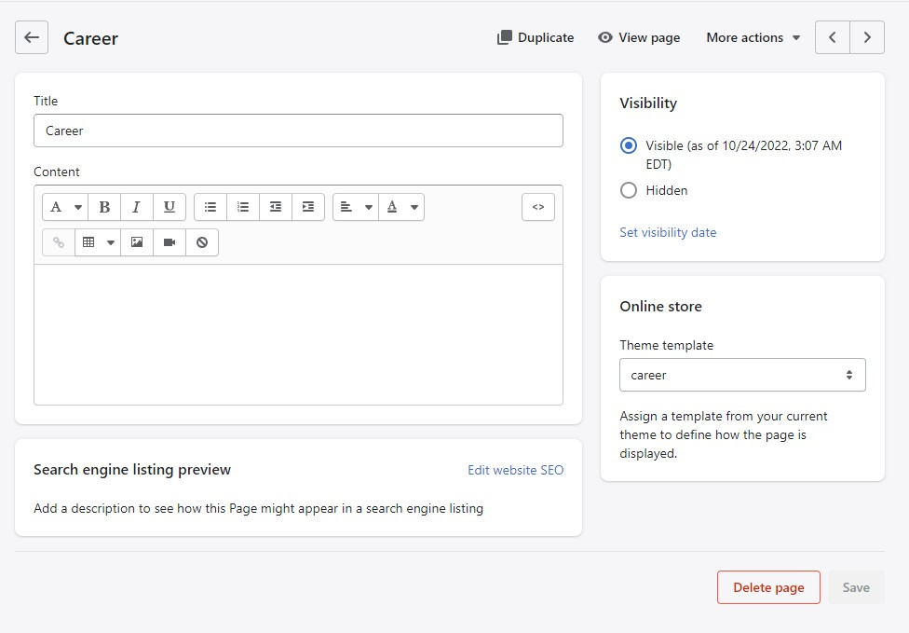This screenshot has width=909, height=633.
Task: Insert a video into content
Action: [170, 242]
